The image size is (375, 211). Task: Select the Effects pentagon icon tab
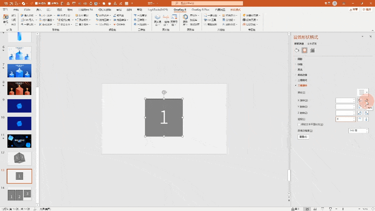(x=304, y=50)
